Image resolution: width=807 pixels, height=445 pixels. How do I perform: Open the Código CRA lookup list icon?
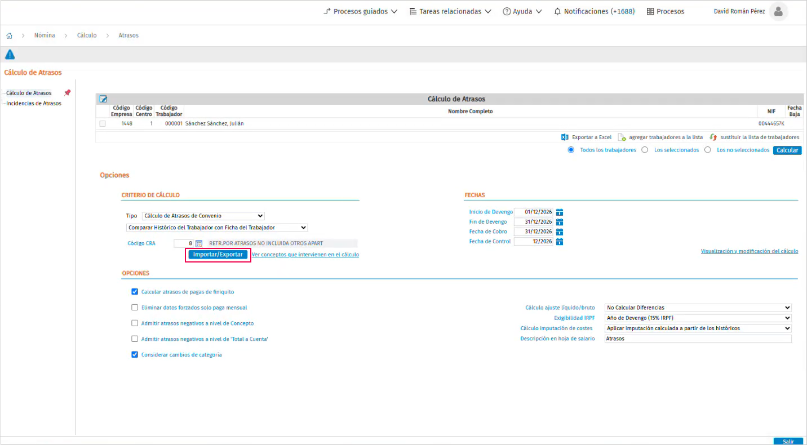coord(199,243)
